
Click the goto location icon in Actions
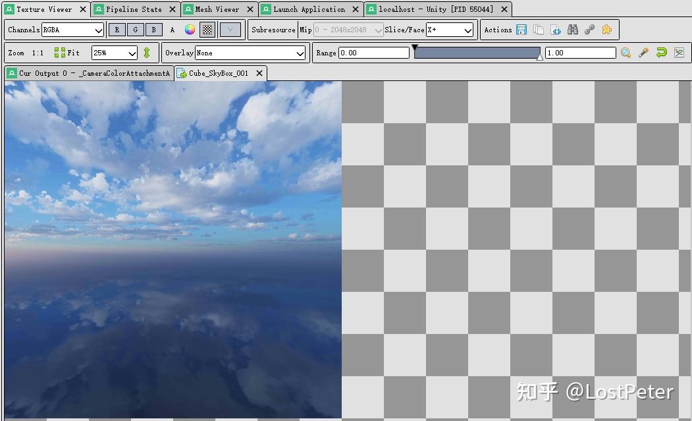pyautogui.click(x=555, y=30)
